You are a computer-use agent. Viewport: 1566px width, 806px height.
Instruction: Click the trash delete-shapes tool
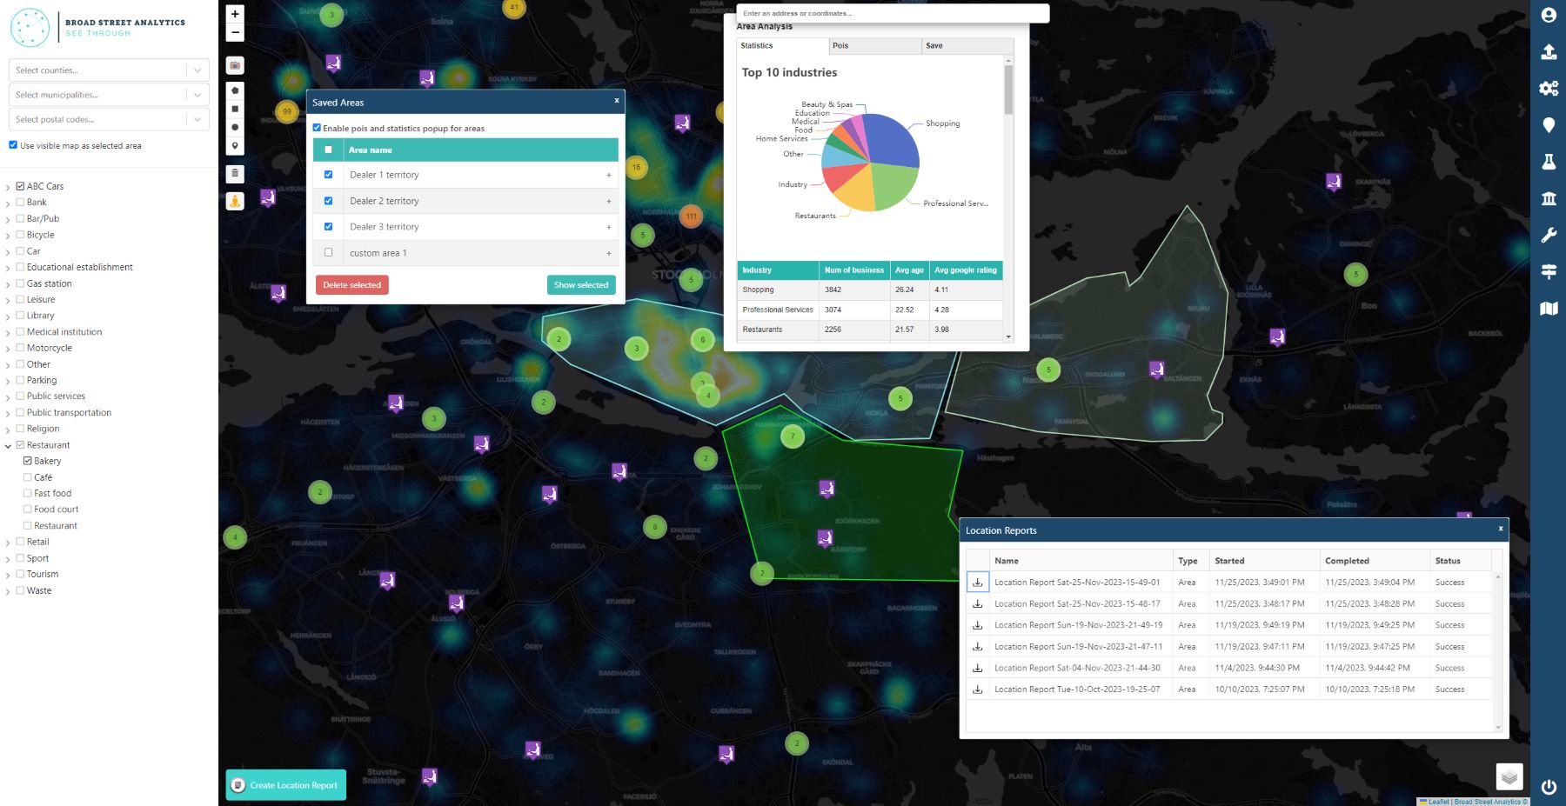(235, 174)
